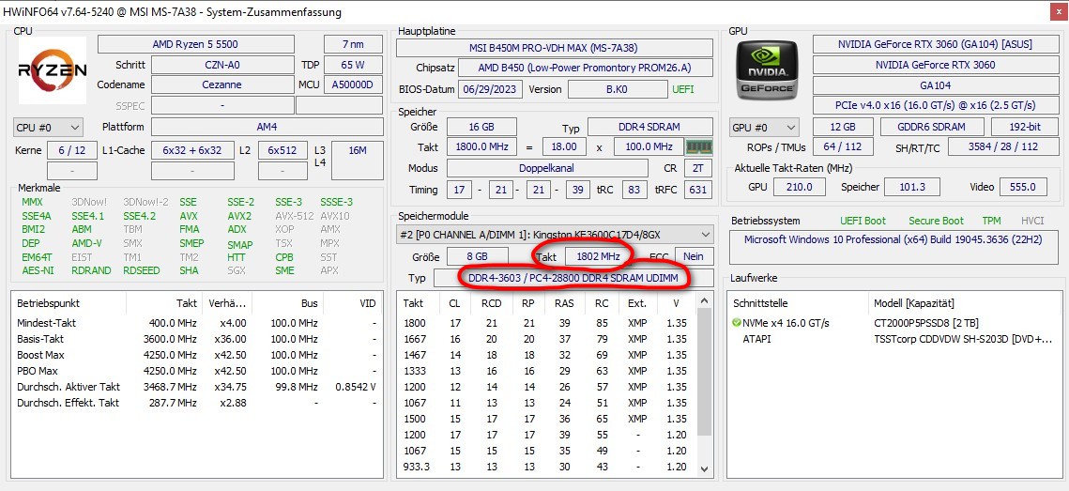
Task: Select the Basis-Takt row
Action: pos(196,339)
